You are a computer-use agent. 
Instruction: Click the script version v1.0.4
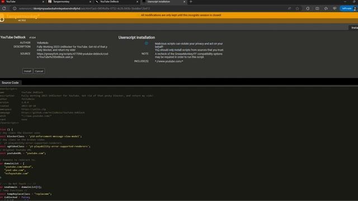click(x=32, y=37)
